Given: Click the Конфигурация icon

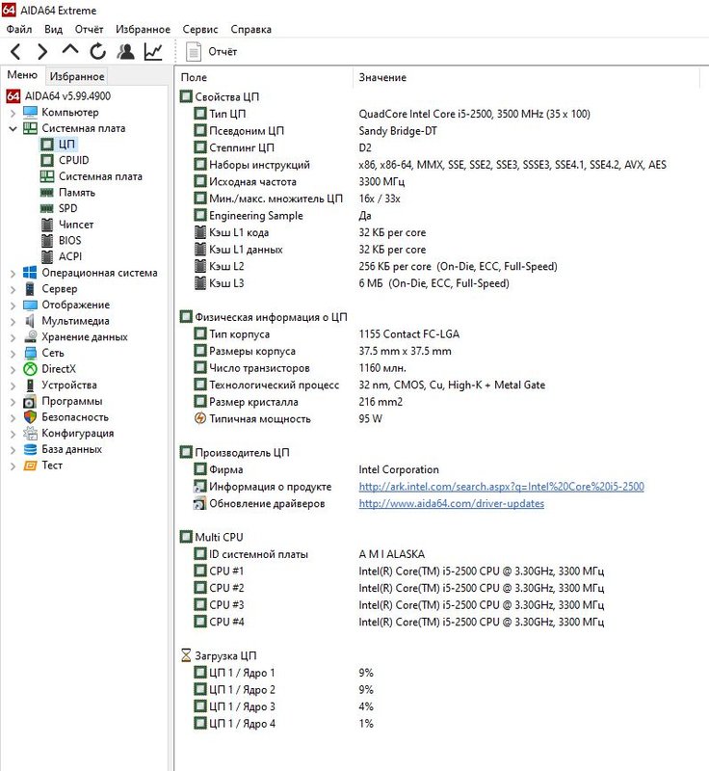Looking at the screenshot, I should point(31,433).
